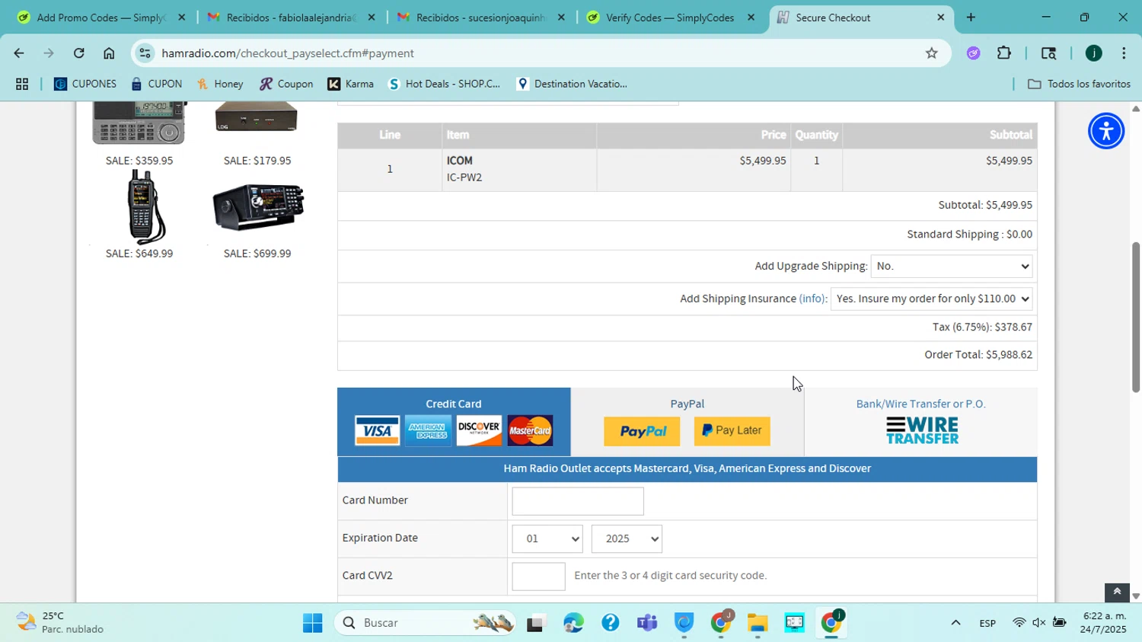This screenshot has width=1142, height=642.
Task: Open Microsoft Edge from taskbar
Action: (x=574, y=623)
